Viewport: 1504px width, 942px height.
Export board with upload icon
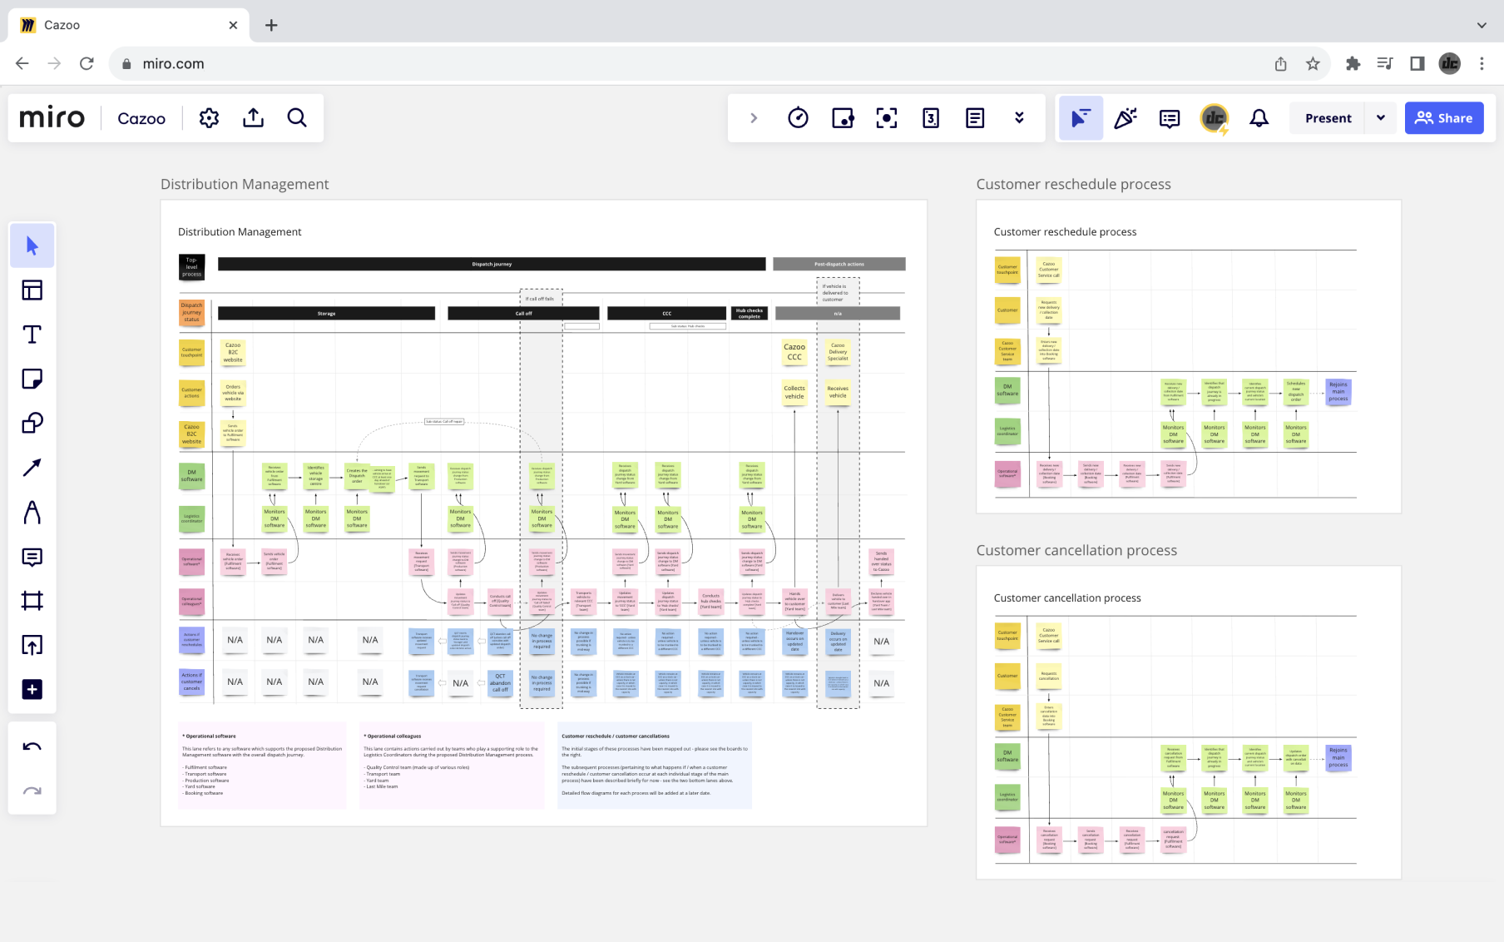[x=253, y=118]
